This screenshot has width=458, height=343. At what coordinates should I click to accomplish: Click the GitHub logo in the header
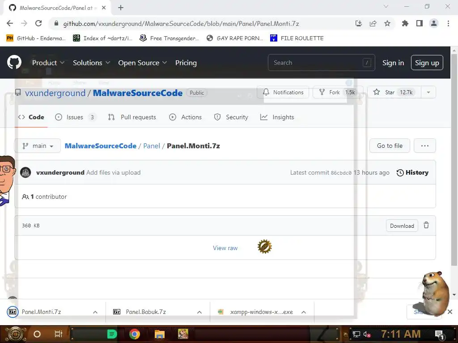pyautogui.click(x=14, y=62)
